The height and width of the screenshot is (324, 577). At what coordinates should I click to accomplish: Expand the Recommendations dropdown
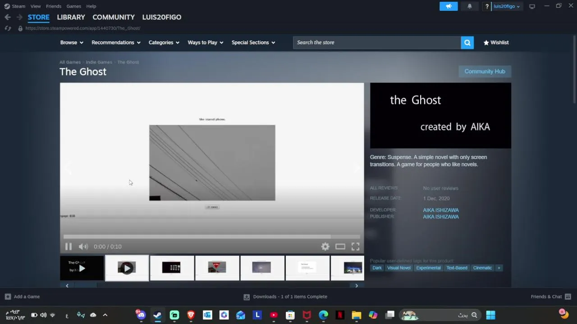pos(116,42)
